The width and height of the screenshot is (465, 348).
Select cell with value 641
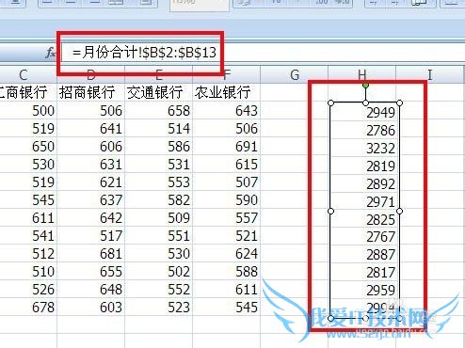[91, 128]
